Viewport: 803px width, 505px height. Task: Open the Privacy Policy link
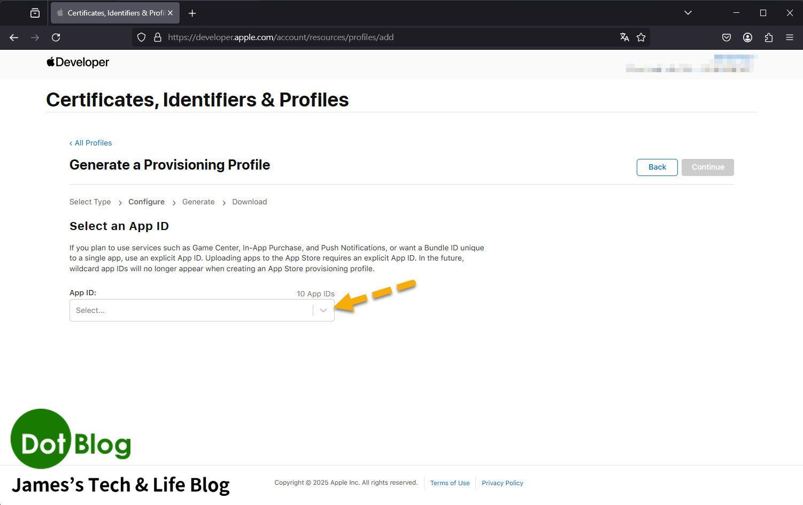(503, 483)
